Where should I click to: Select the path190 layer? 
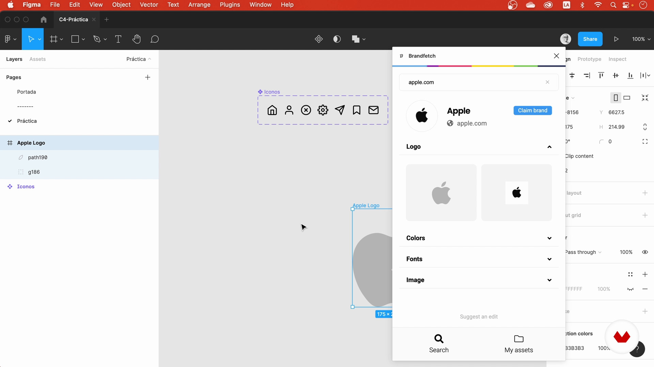[x=79, y=157]
